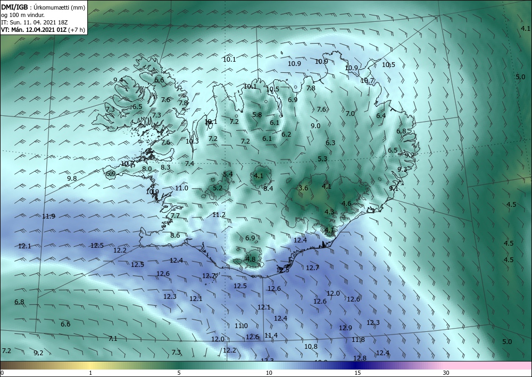Click the "15" label on the color scale
Viewport: 532px width, 377px height.
click(358, 373)
